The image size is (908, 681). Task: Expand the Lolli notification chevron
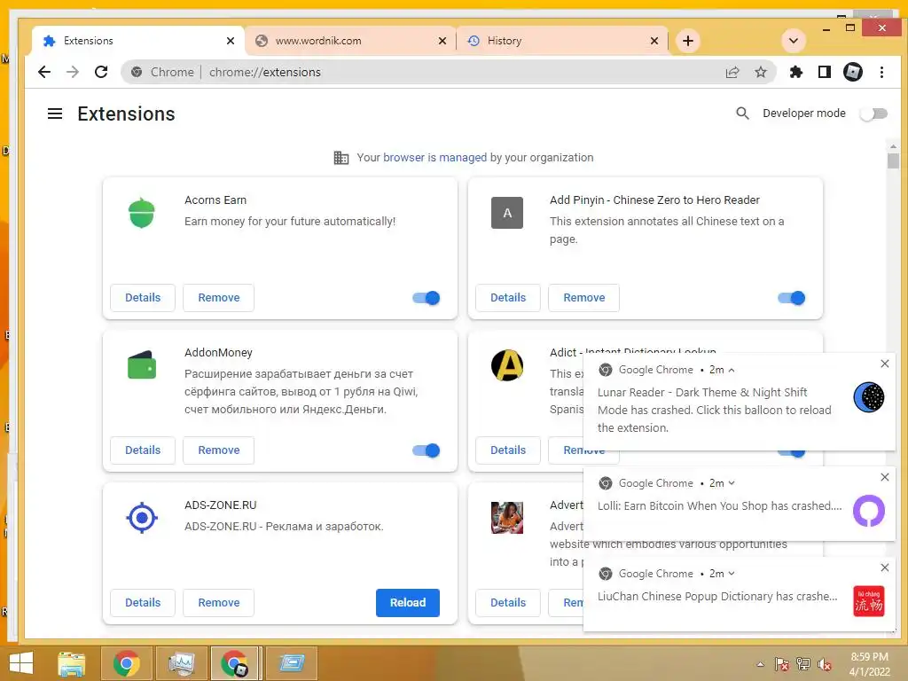point(732,483)
